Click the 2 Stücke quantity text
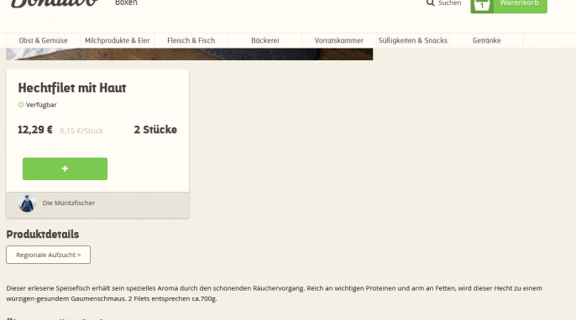This screenshot has width=576, height=320. tap(155, 130)
